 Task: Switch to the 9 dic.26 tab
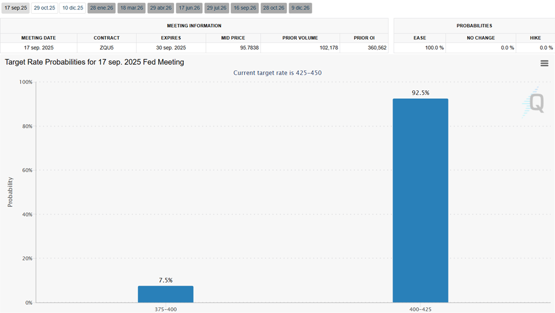(x=301, y=8)
